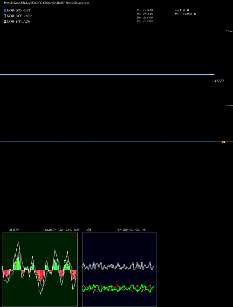Image resolution: width=233 pixels, height=307 pixels.
Task: Click the blue DOW ST legend swatch
Action: pos(5,10)
